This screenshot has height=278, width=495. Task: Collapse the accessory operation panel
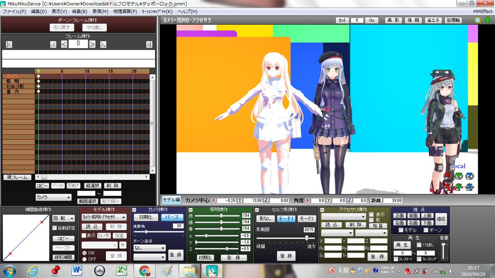tap(322, 210)
